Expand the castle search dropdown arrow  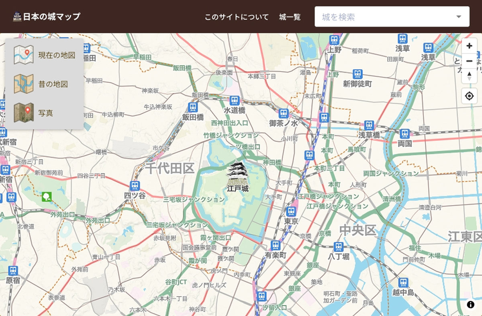[x=459, y=17]
